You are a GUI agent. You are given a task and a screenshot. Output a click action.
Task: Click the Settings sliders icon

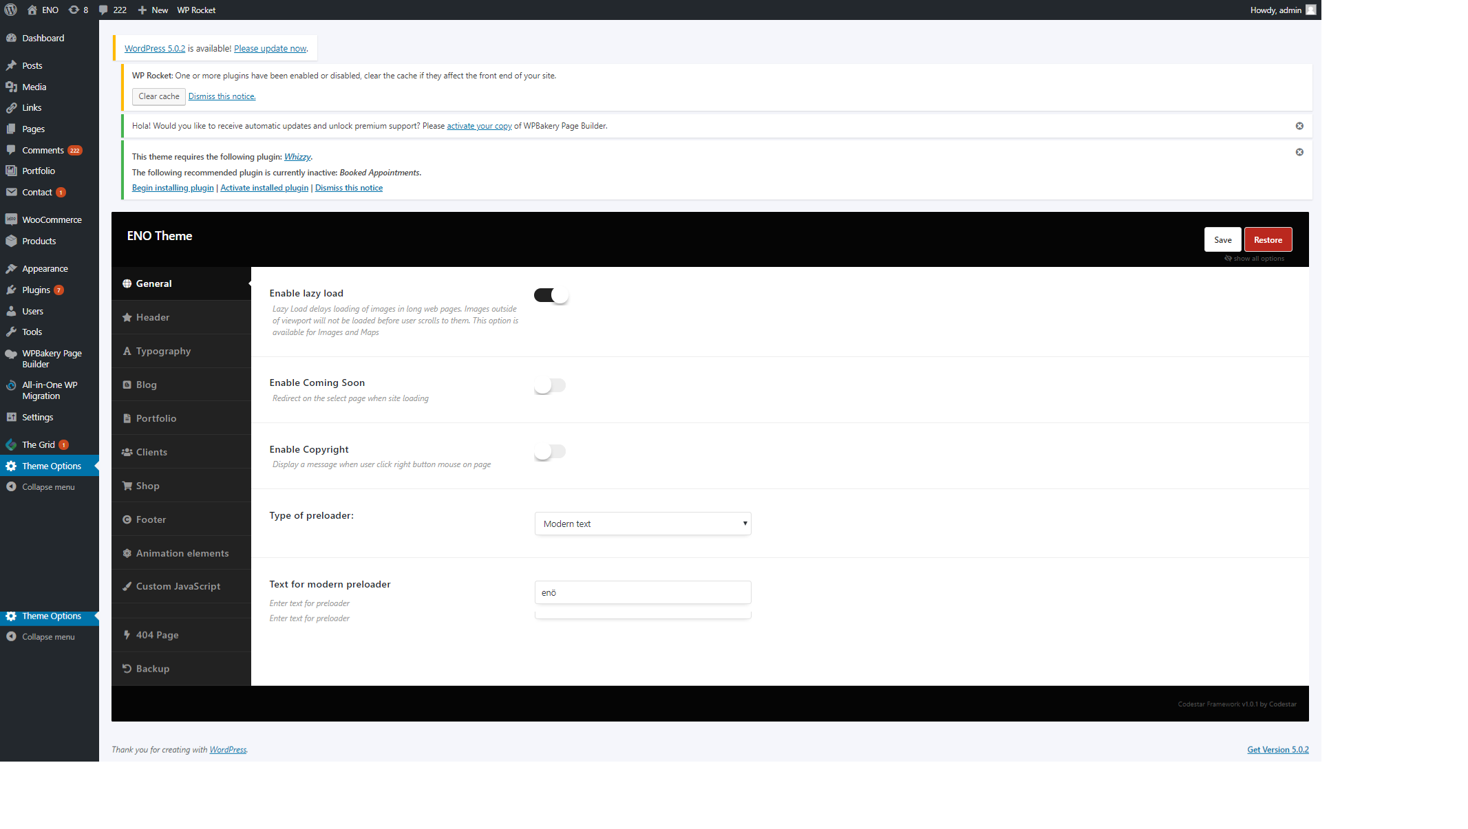coord(11,417)
